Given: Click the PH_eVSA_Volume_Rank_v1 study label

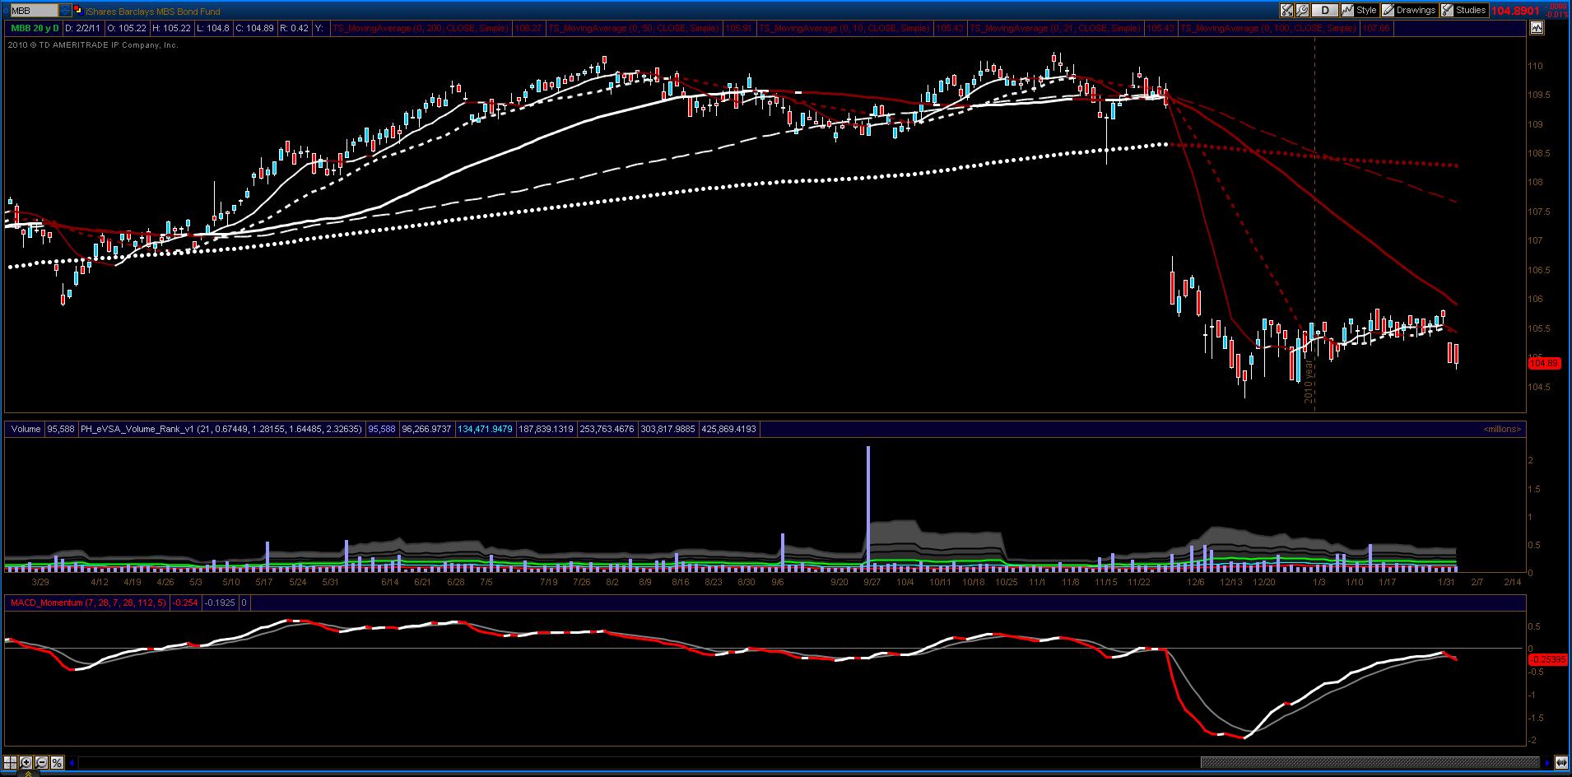Looking at the screenshot, I should coord(220,429).
